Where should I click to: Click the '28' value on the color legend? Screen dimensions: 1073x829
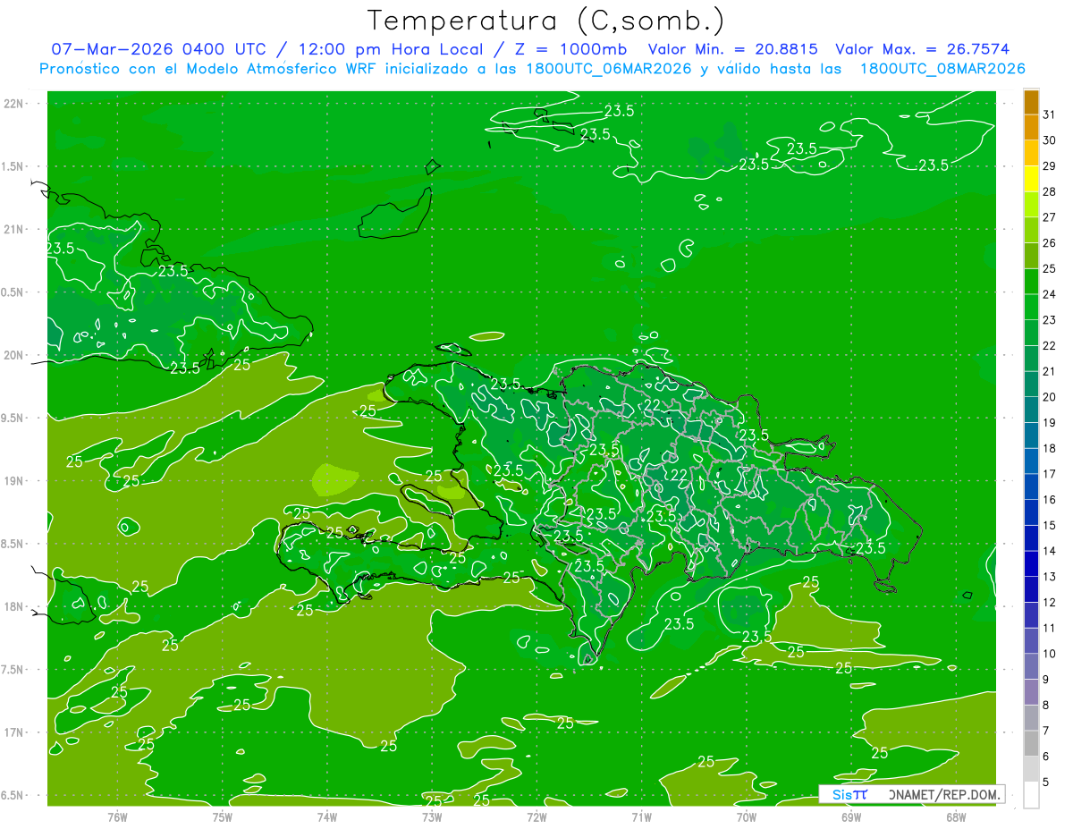pyautogui.click(x=1049, y=191)
